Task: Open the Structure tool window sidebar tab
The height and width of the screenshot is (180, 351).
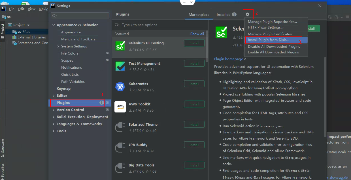Action: 3,146
